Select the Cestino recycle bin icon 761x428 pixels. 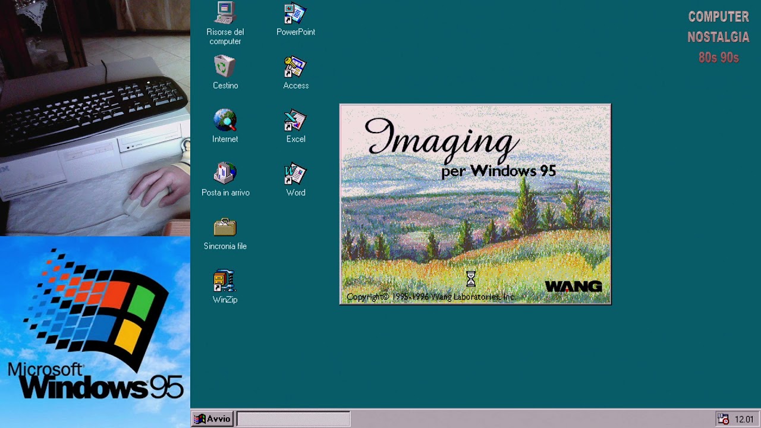225,67
